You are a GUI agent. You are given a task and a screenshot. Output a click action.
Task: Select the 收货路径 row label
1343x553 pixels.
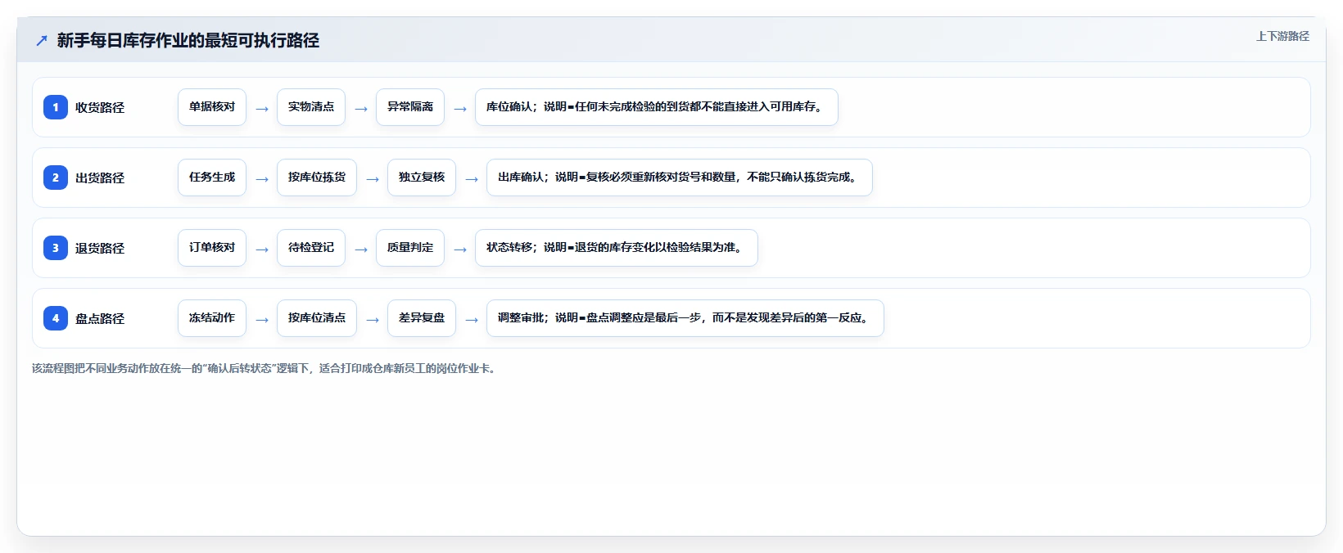coord(100,108)
